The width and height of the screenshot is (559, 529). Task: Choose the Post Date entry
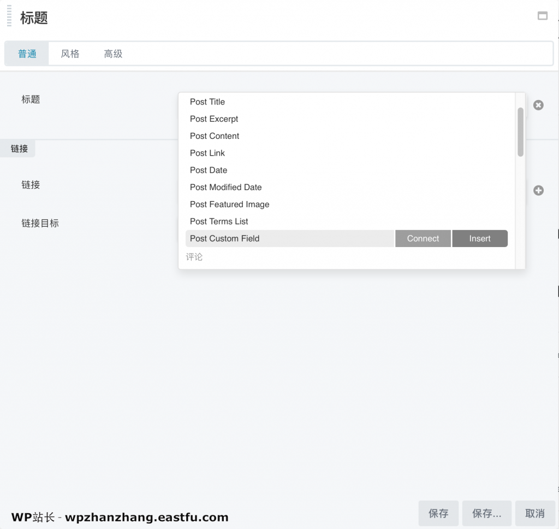tap(209, 170)
